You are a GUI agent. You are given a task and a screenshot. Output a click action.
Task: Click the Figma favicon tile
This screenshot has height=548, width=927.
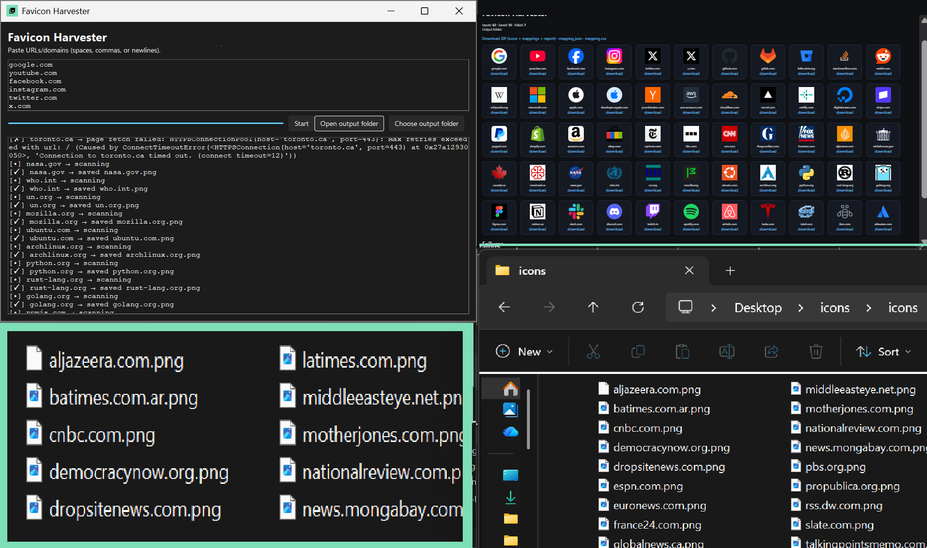[499, 217]
